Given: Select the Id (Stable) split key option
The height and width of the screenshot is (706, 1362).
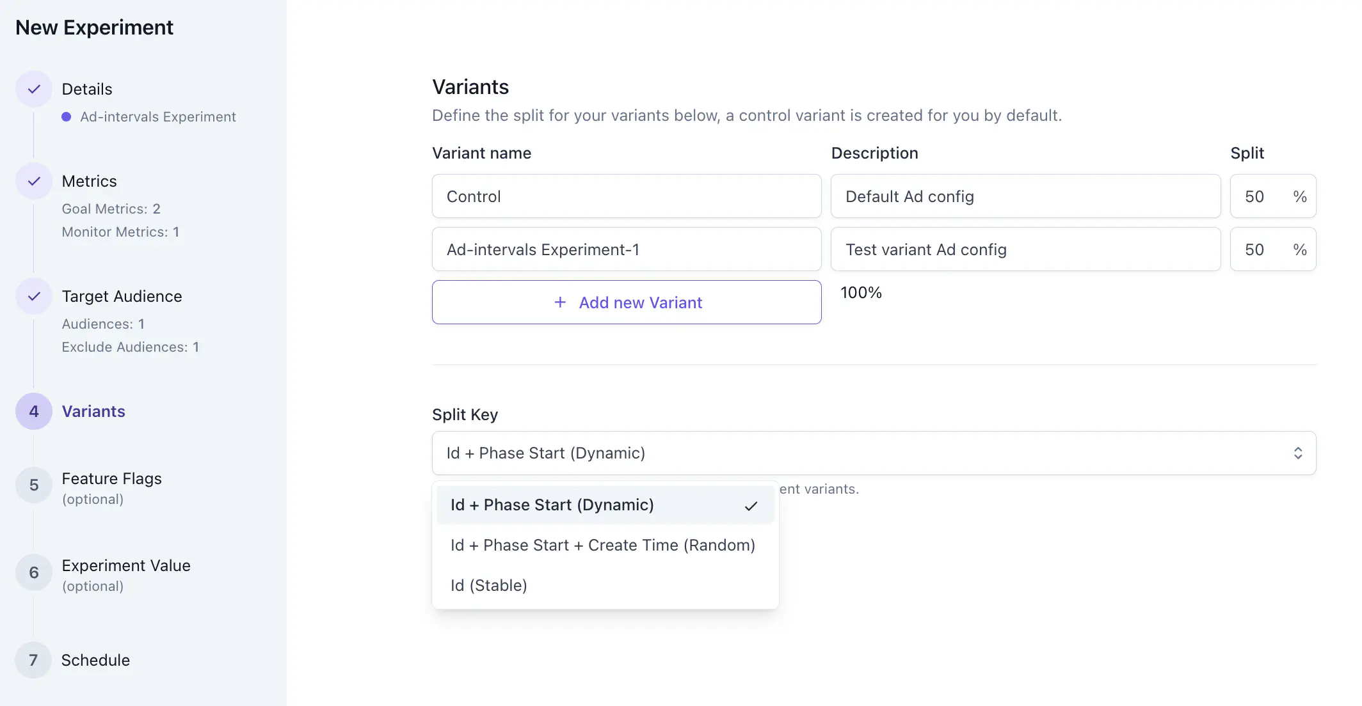Looking at the screenshot, I should pos(488,585).
